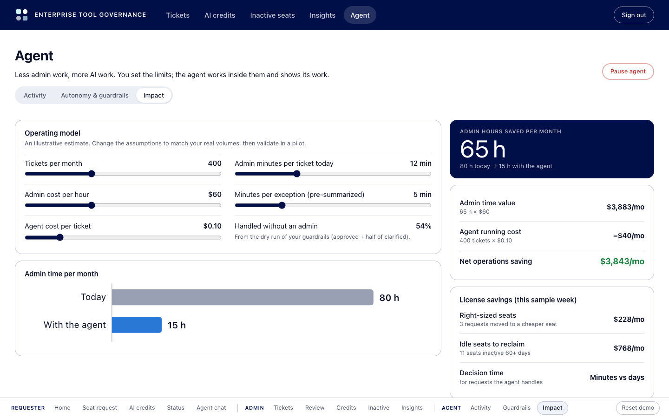This screenshot has height=418, width=669.
Task: Open admin Insights in bottom bar
Action: click(412, 408)
